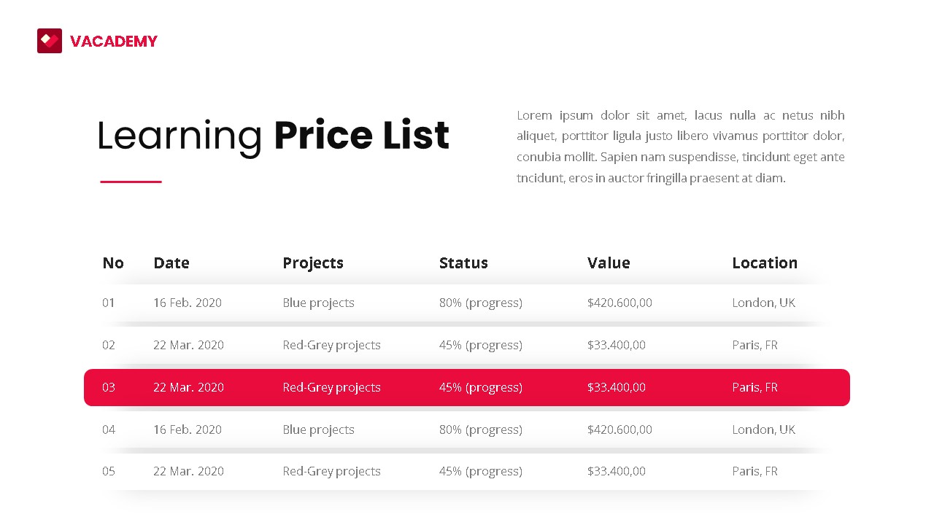Click row number 02

point(109,345)
